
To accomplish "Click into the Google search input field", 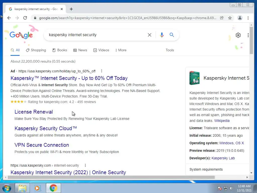I will point(97,35).
